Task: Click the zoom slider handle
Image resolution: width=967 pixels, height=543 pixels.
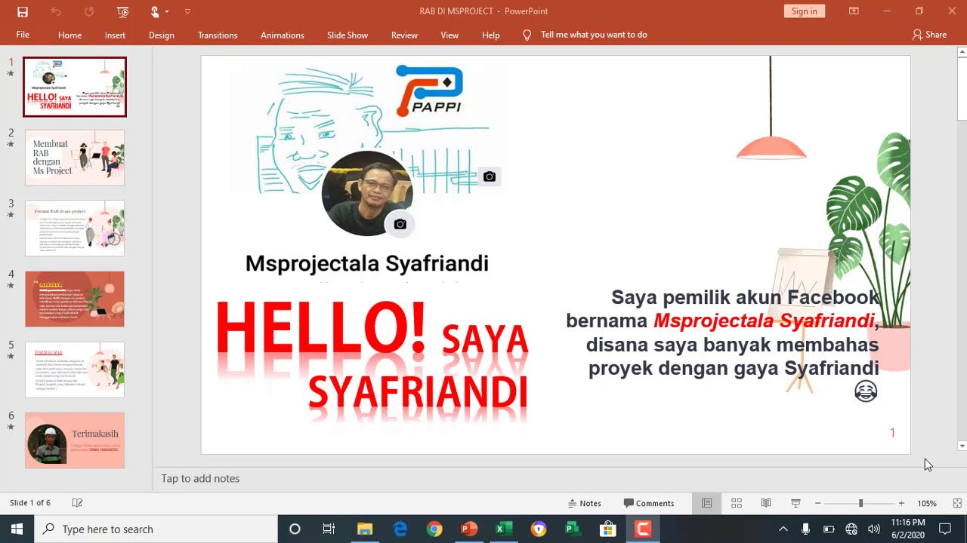Action: [x=860, y=503]
